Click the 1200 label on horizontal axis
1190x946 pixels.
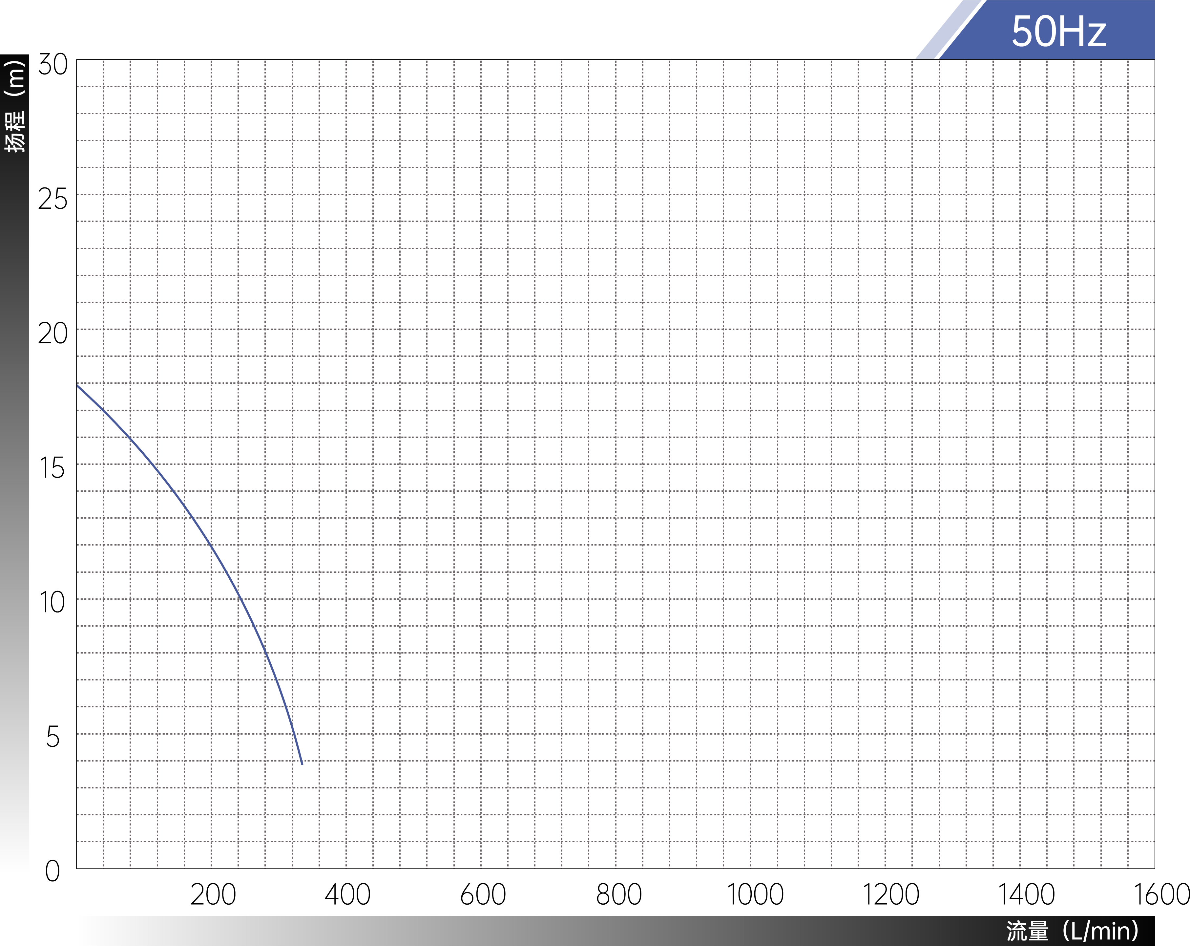click(x=890, y=895)
